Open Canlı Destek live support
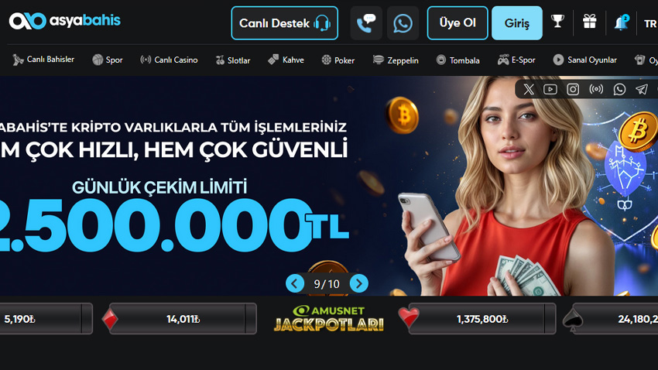The width and height of the screenshot is (658, 370). click(285, 23)
